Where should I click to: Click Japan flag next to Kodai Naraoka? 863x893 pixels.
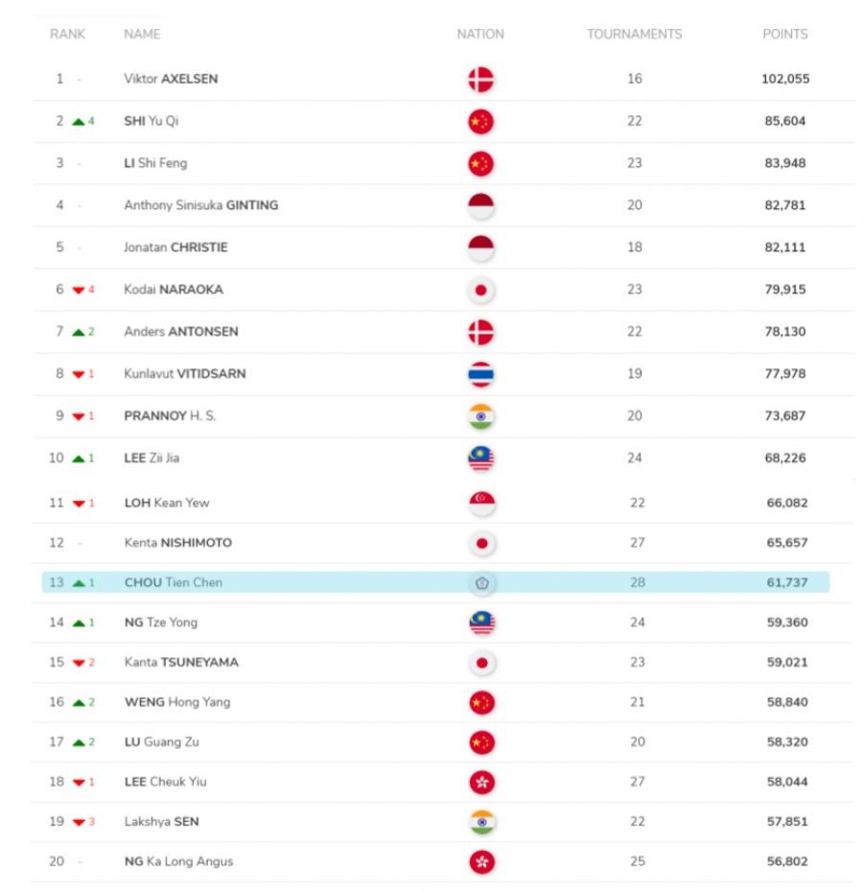point(480,290)
